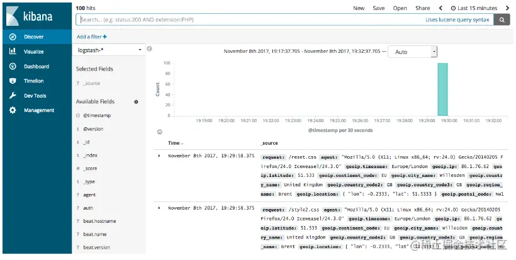Click @timestamp per 30 seconds axis label
Screen dimensions: 516x260
(340, 130)
